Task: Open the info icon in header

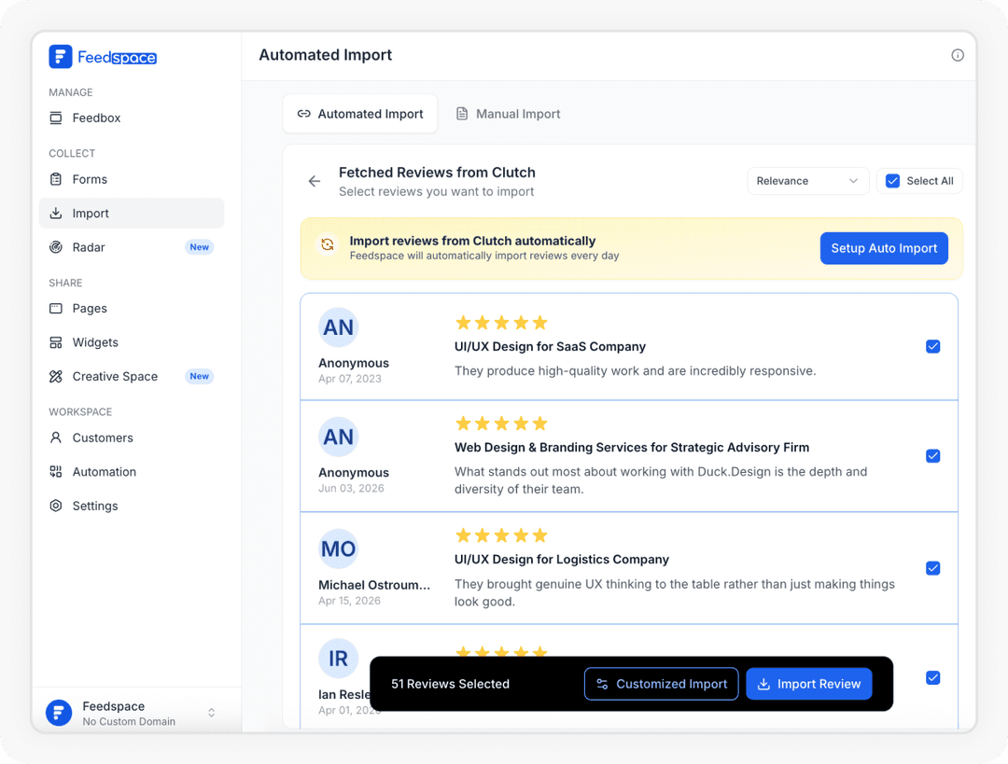Action: point(958,55)
